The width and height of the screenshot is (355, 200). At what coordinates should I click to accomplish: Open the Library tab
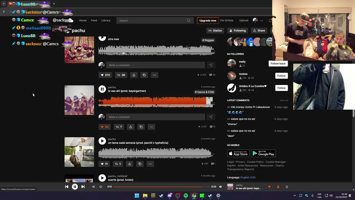point(106,20)
